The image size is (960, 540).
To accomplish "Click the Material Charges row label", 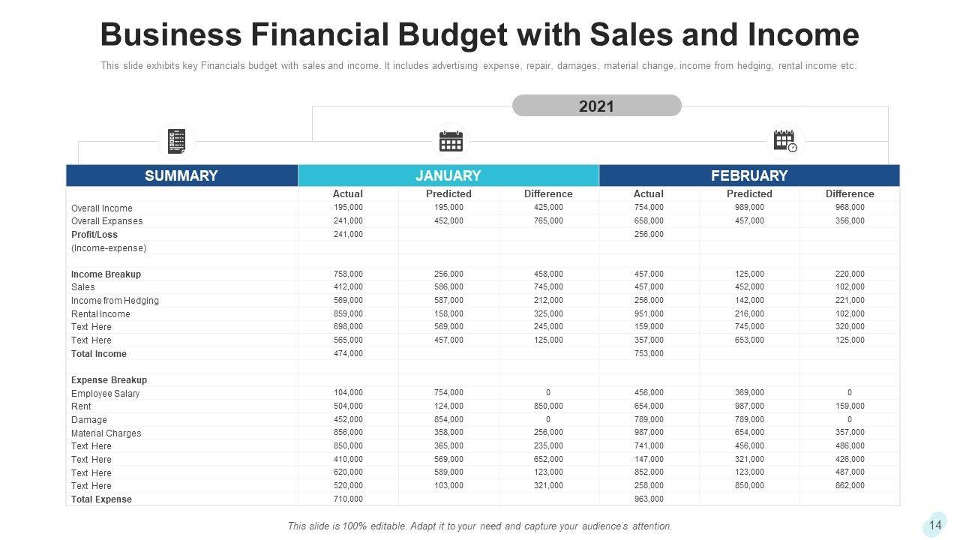I will [106, 433].
